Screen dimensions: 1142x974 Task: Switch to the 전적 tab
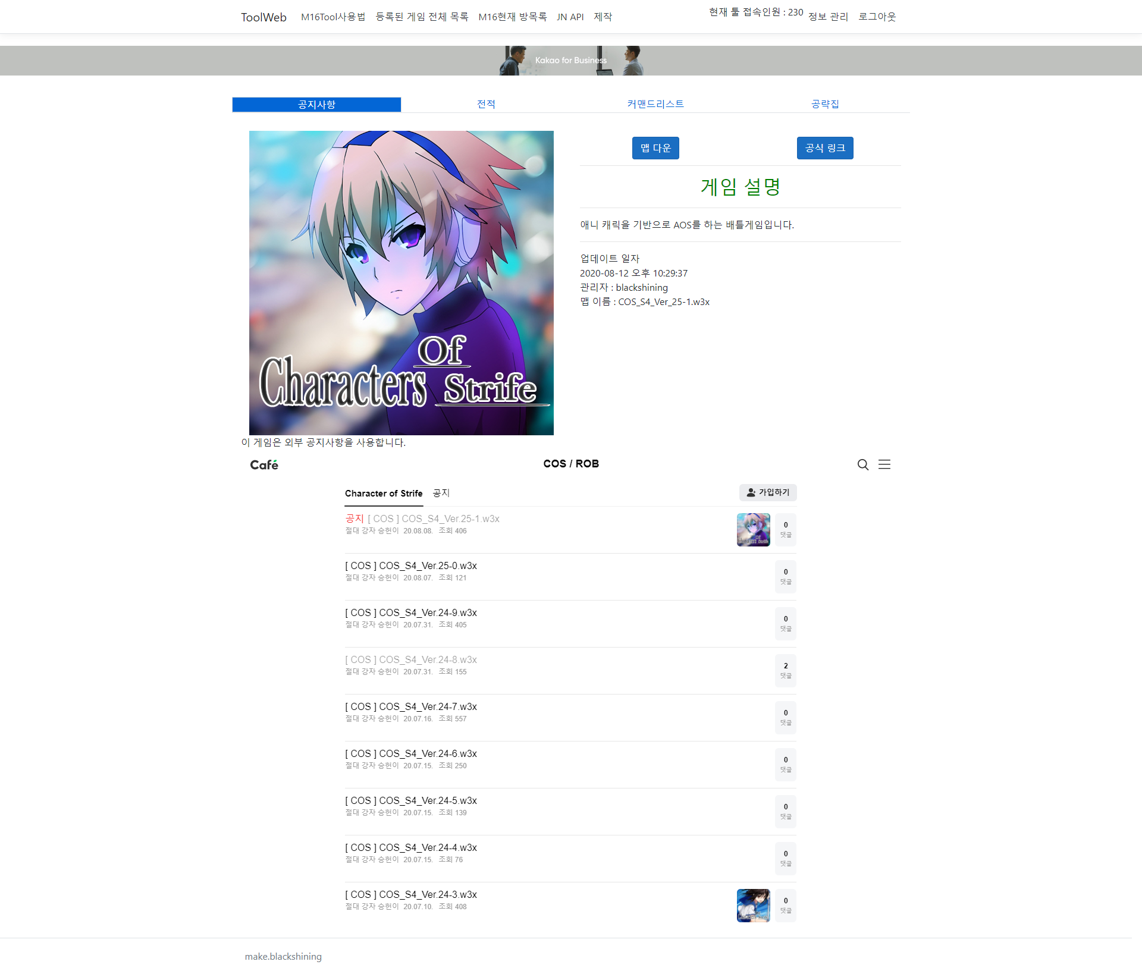click(486, 104)
